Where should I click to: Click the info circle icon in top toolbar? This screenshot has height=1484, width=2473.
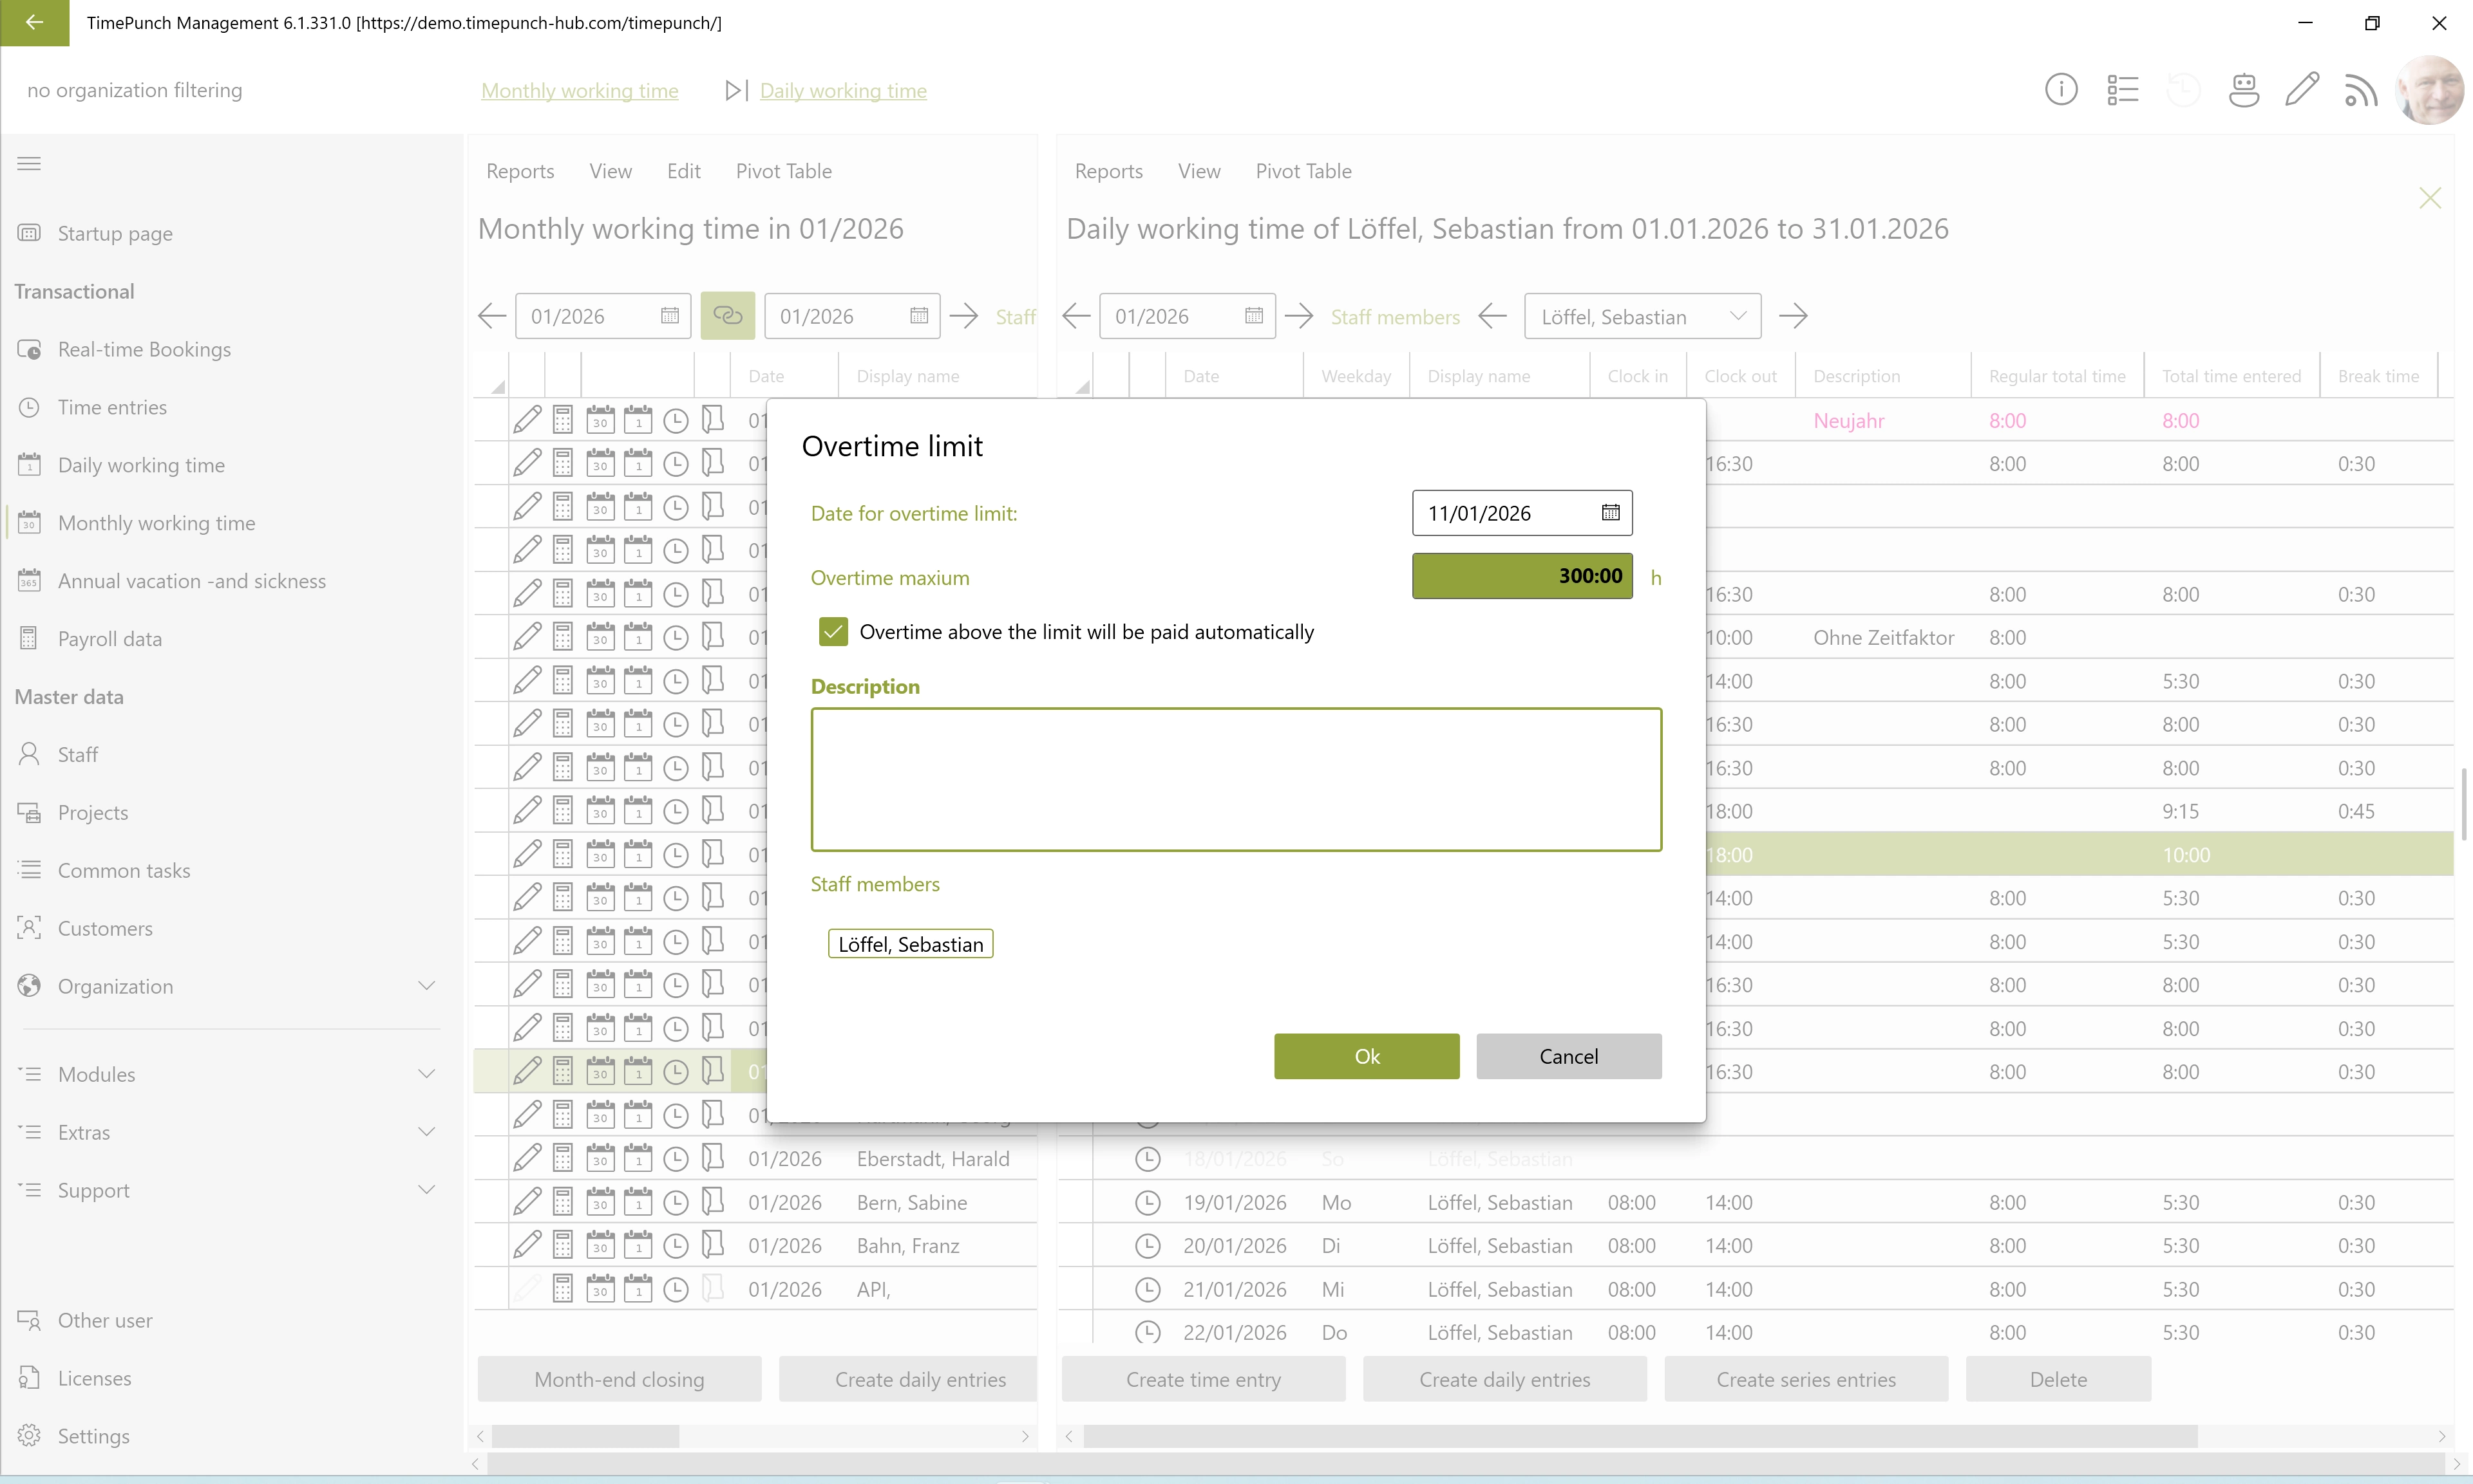2061,90
